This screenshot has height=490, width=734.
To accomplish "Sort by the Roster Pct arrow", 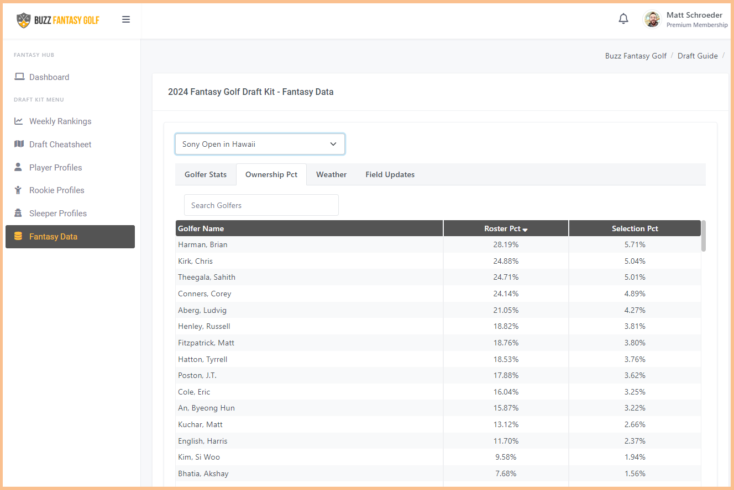I will [x=525, y=230].
